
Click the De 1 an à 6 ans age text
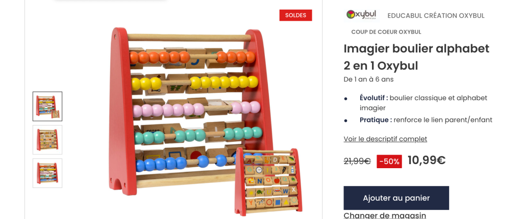pyautogui.click(x=368, y=79)
